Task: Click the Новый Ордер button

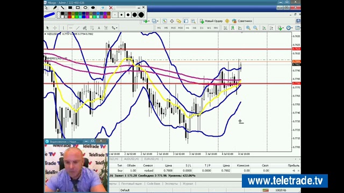Action: coord(211,21)
